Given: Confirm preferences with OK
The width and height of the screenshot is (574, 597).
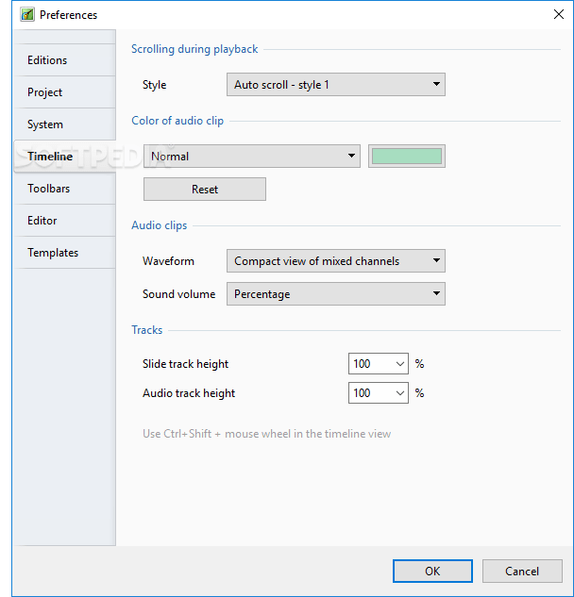Looking at the screenshot, I should click(432, 572).
